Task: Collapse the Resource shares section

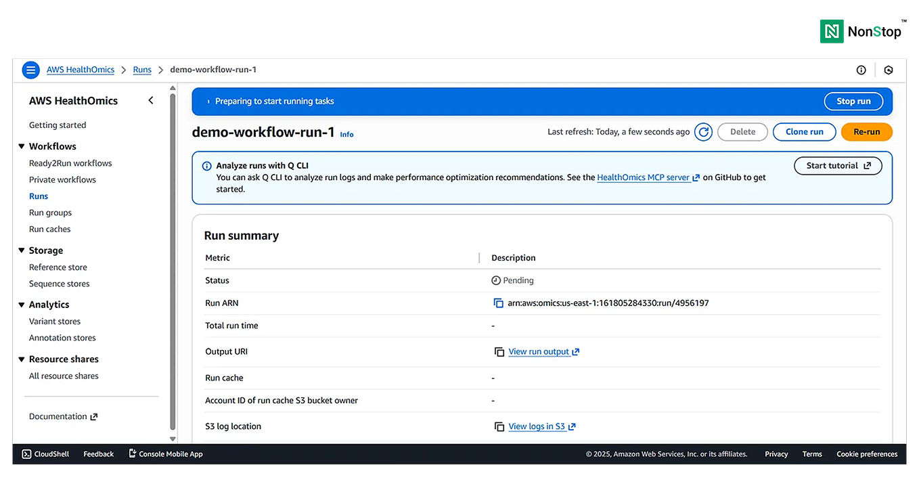Action: (22, 359)
